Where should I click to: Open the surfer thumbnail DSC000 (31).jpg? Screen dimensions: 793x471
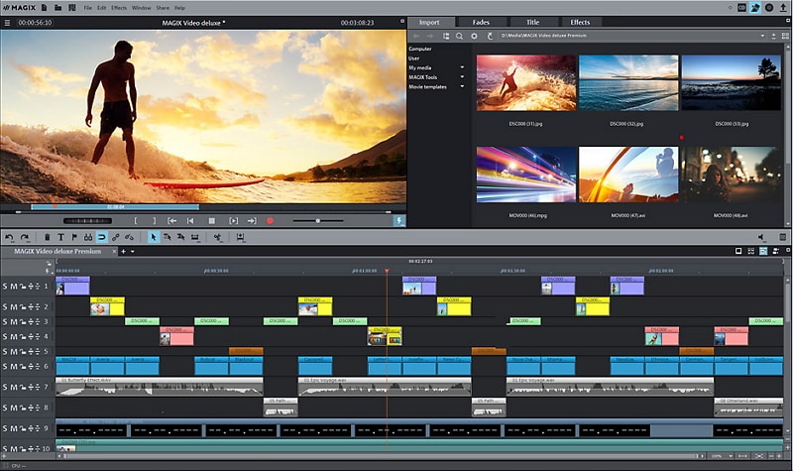pyautogui.click(x=526, y=83)
